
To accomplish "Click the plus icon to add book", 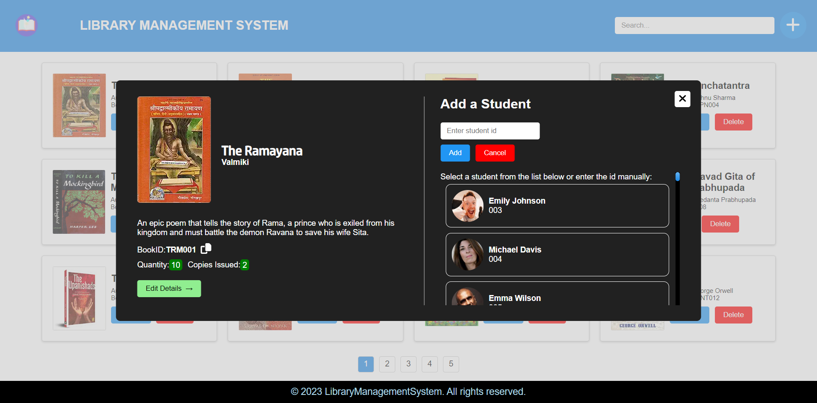I will click(x=792, y=25).
